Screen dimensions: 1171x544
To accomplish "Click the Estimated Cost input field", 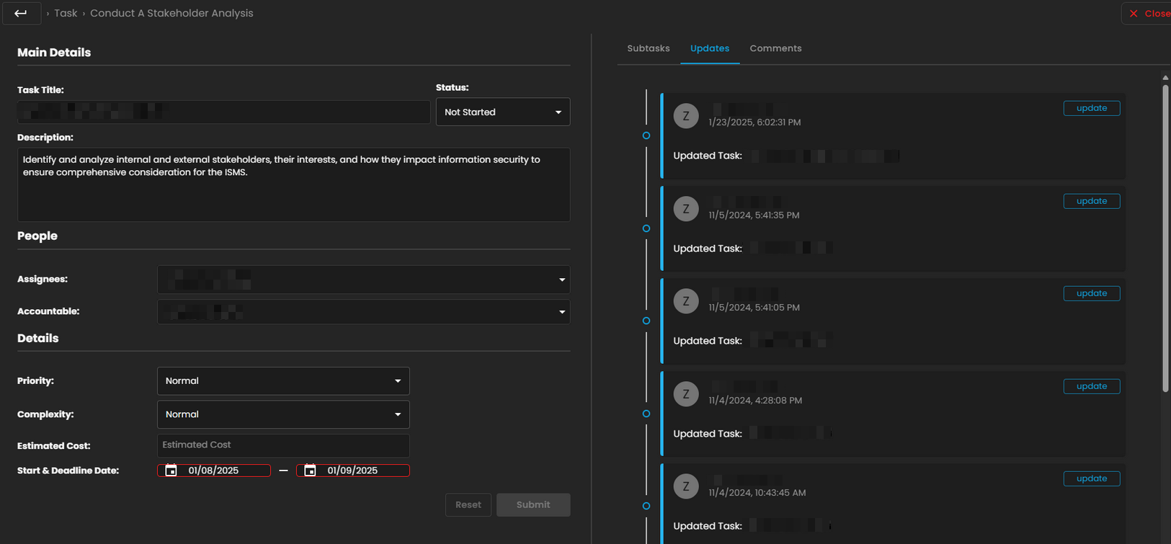I will [283, 445].
